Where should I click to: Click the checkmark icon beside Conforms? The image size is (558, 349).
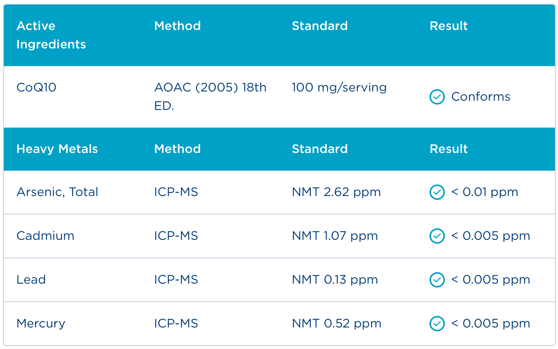[437, 97]
